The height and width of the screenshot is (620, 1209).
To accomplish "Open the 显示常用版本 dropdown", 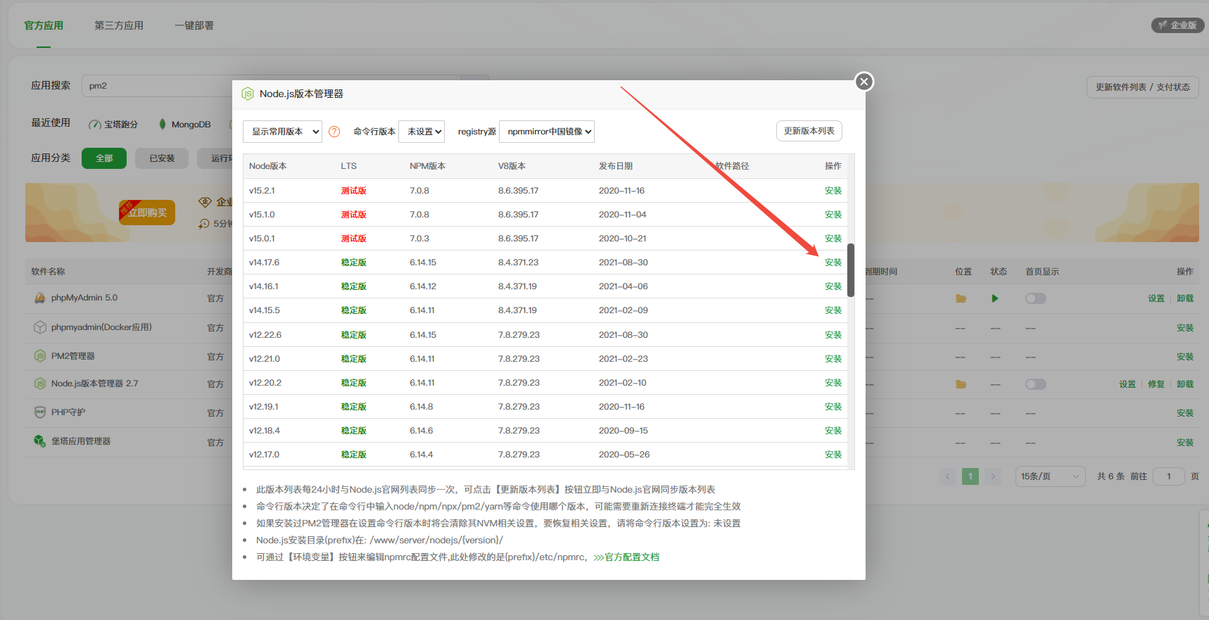I will pos(282,132).
